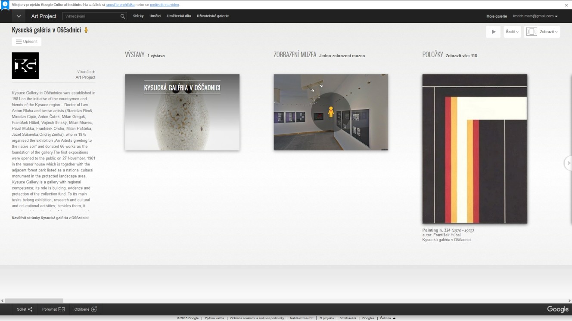Screen dimensions: 572x321
Task: Click the Upřesnit refine button
Action: click(27, 42)
